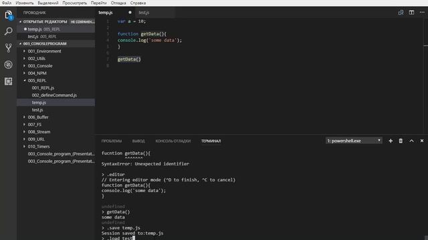Kill the terminal with trash icon
The image size is (428, 240).
click(401, 141)
